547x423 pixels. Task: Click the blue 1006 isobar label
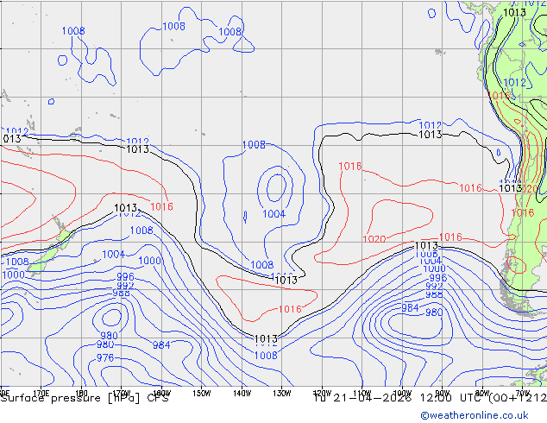[x=426, y=254]
